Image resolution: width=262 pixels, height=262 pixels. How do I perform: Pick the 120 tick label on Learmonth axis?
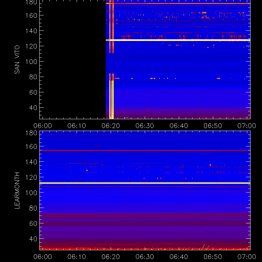tap(31, 177)
